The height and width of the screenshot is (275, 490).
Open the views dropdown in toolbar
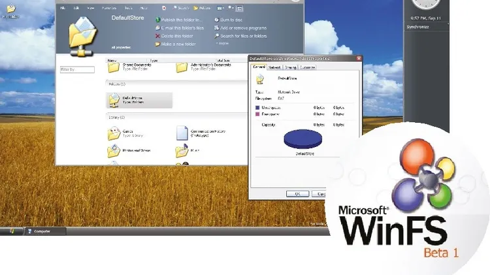click(x=220, y=8)
